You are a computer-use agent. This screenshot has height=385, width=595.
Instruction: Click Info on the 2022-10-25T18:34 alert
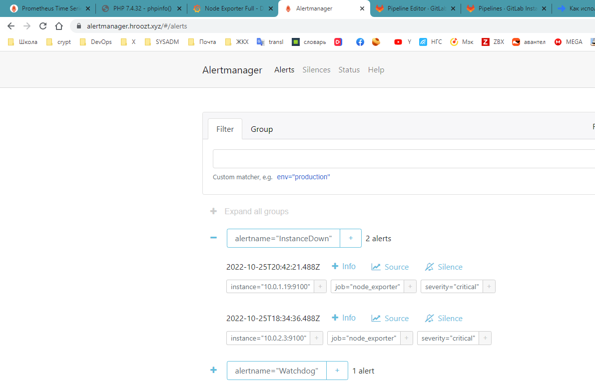point(343,318)
